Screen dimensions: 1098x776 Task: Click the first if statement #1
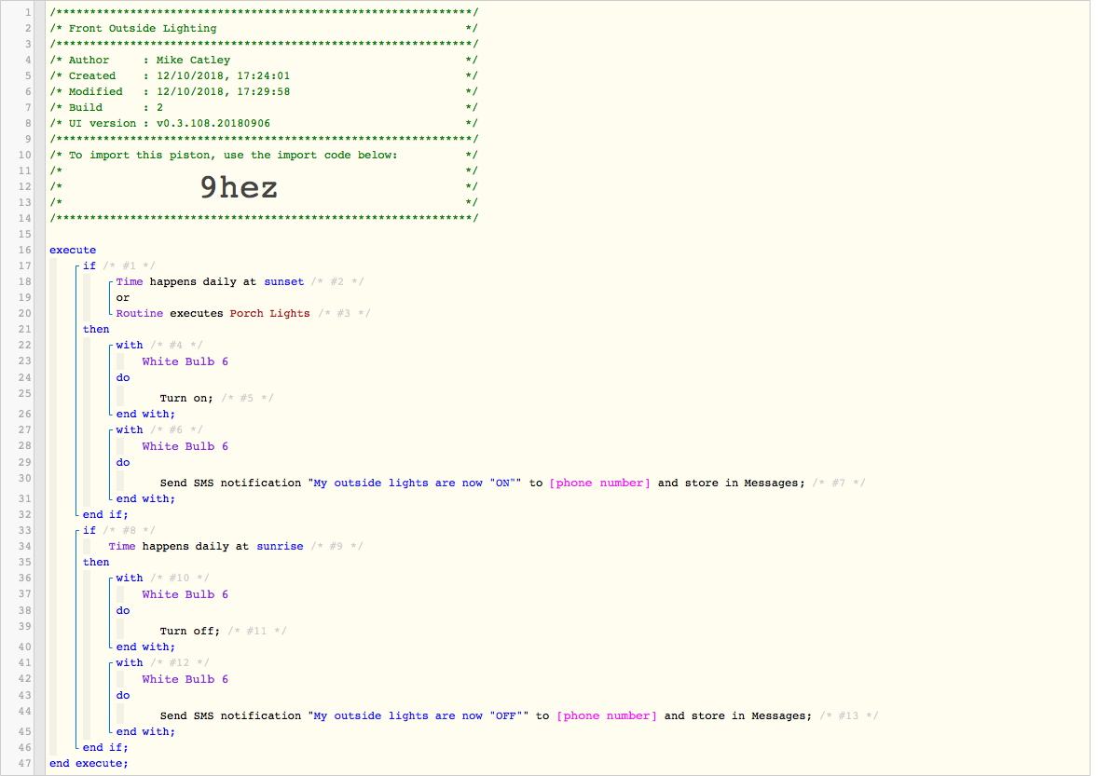click(89, 265)
